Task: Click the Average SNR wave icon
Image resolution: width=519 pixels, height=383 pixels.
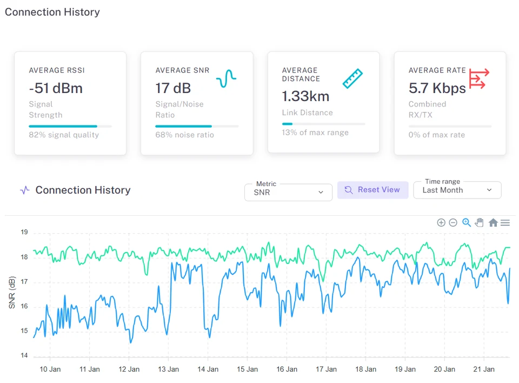Action: pos(226,78)
